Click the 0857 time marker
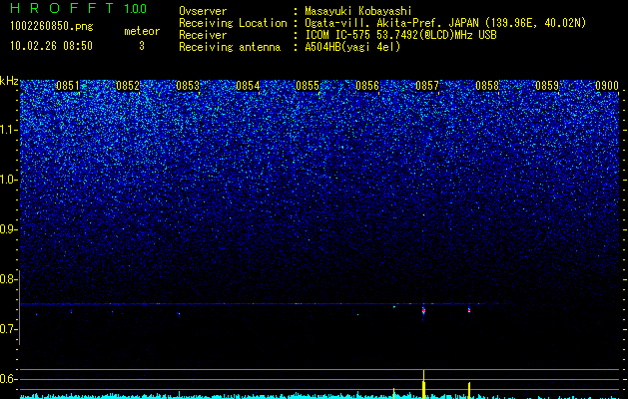This screenshot has height=399, width=628. point(427,86)
